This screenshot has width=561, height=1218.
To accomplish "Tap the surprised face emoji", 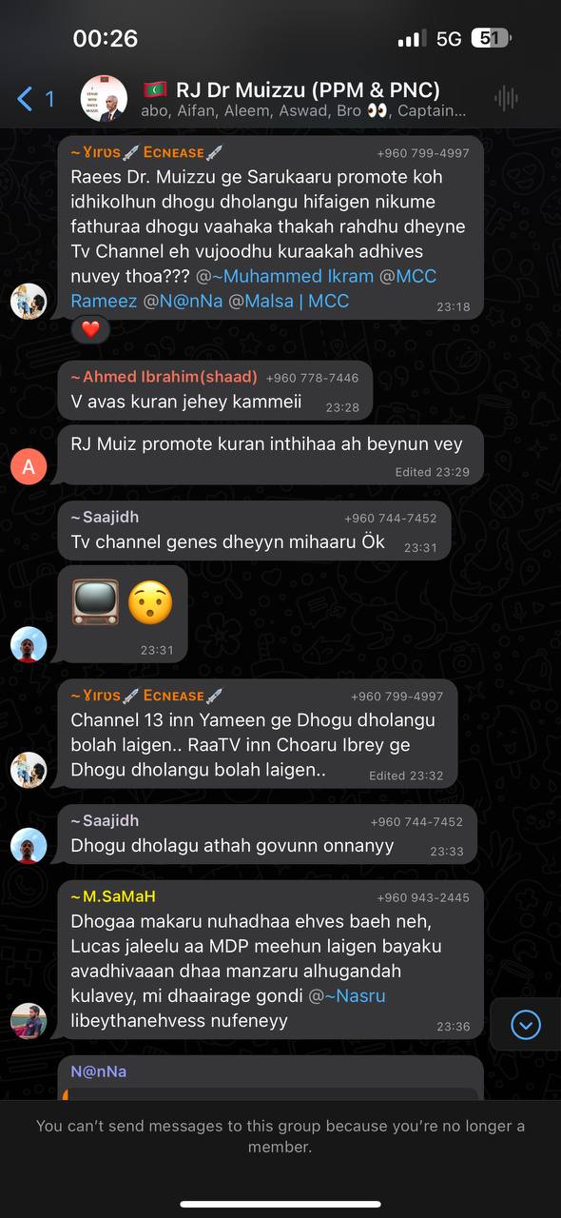I will [150, 602].
